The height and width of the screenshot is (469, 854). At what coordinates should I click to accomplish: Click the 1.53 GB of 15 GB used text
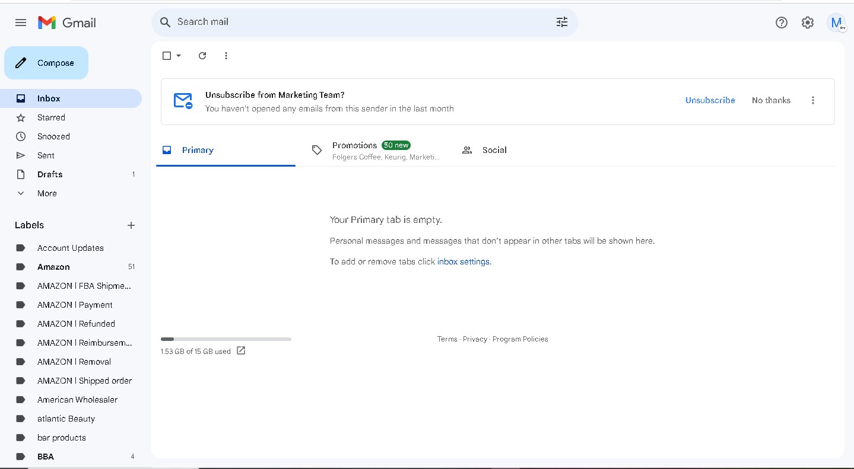196,352
